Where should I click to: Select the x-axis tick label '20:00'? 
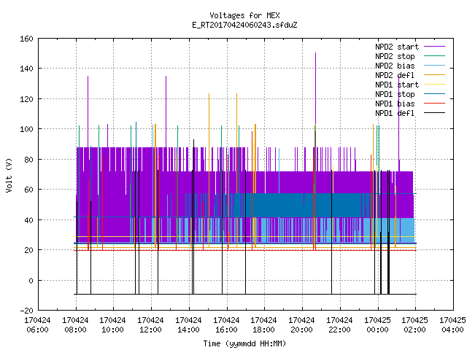tap(301, 330)
